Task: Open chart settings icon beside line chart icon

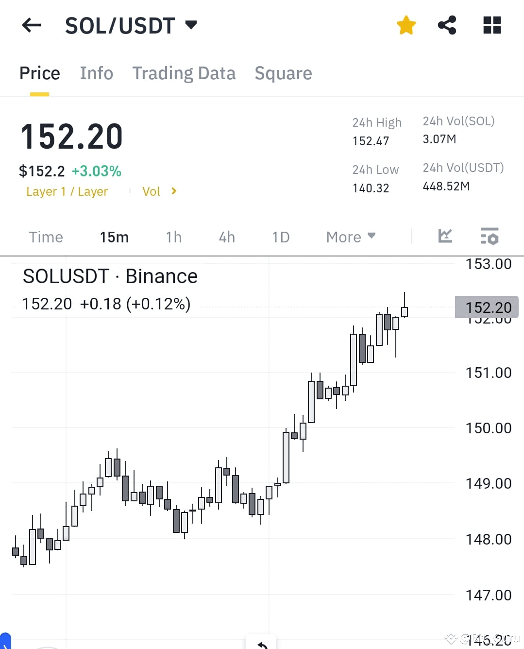Action: [x=490, y=237]
